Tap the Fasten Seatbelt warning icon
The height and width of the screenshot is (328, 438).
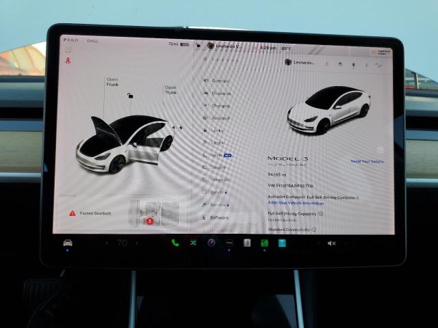click(x=73, y=213)
